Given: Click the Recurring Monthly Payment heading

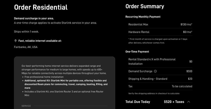Looking at the screenshot, I should coord(143,17).
